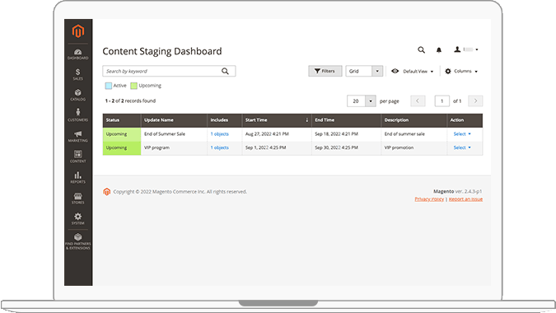556x313 pixels.
Task: Click the VIP program update name
Action: coord(157,147)
